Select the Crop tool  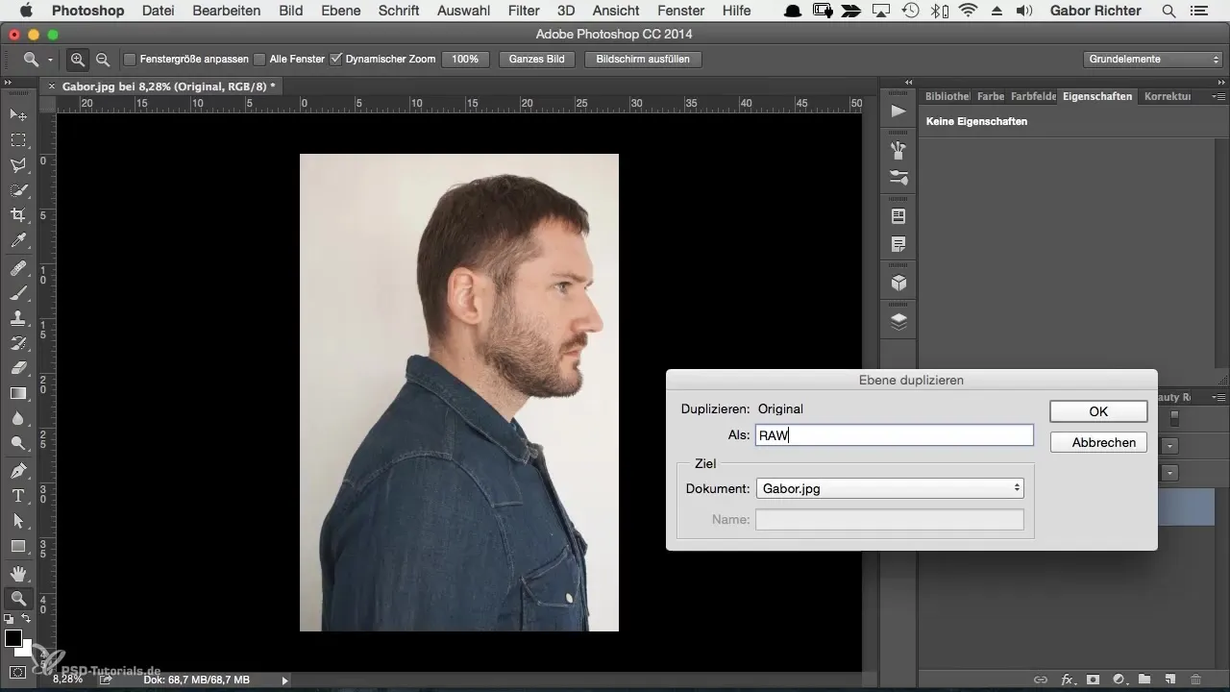pos(17,215)
